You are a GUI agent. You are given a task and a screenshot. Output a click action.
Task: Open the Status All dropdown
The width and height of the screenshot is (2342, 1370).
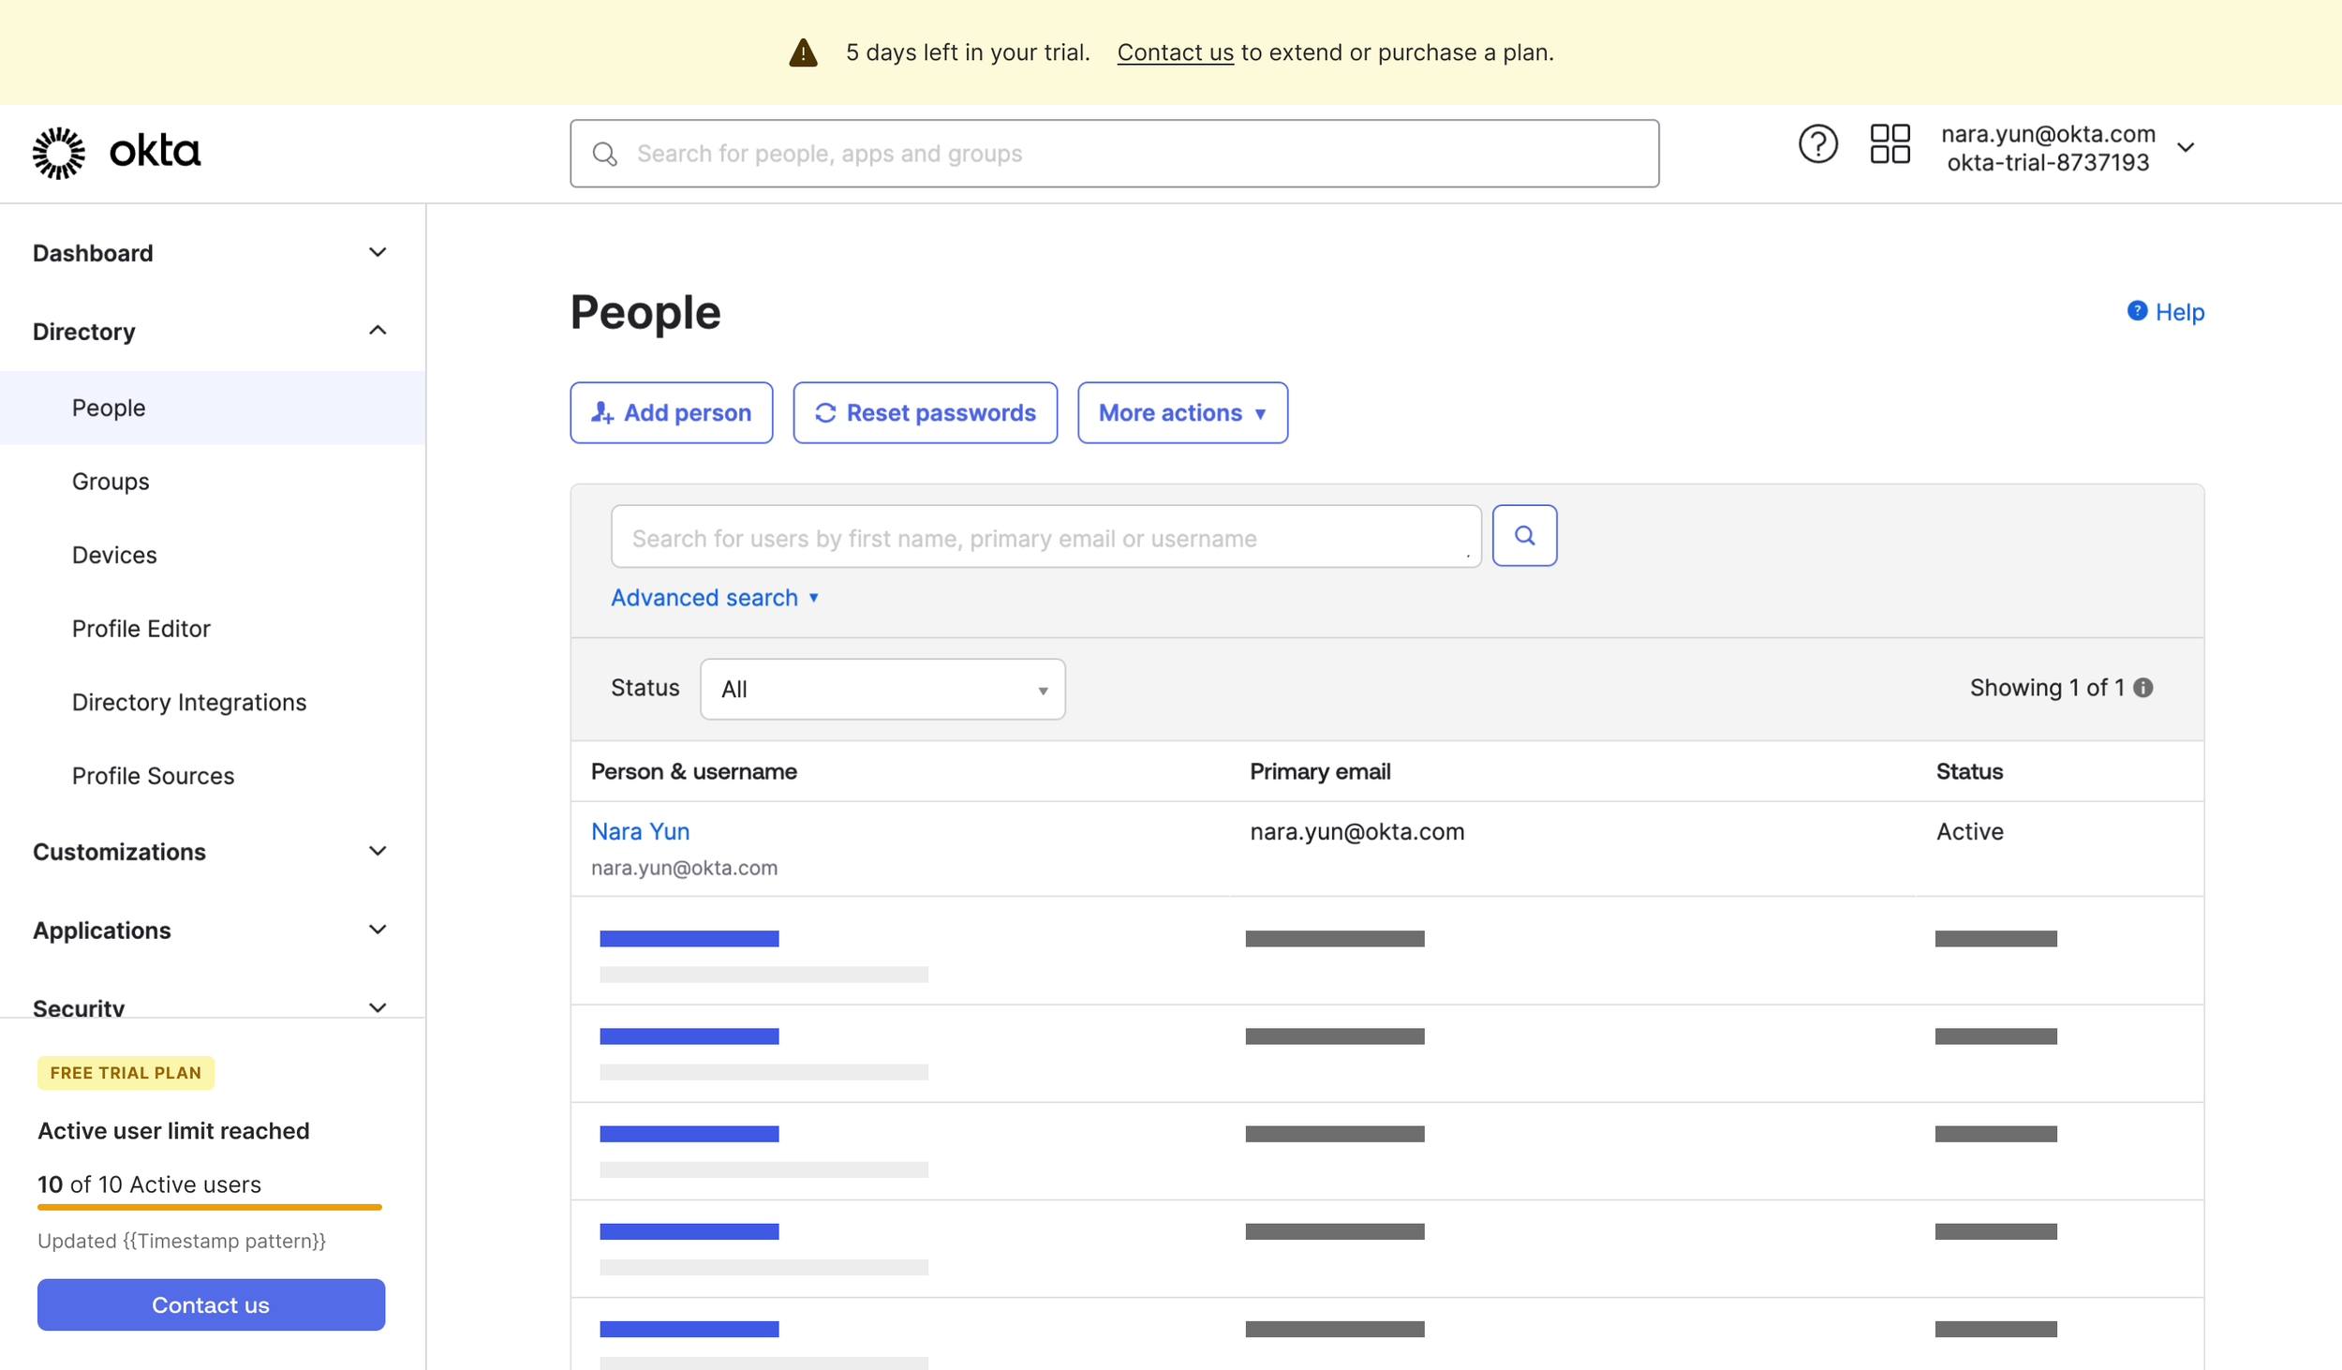[882, 690]
